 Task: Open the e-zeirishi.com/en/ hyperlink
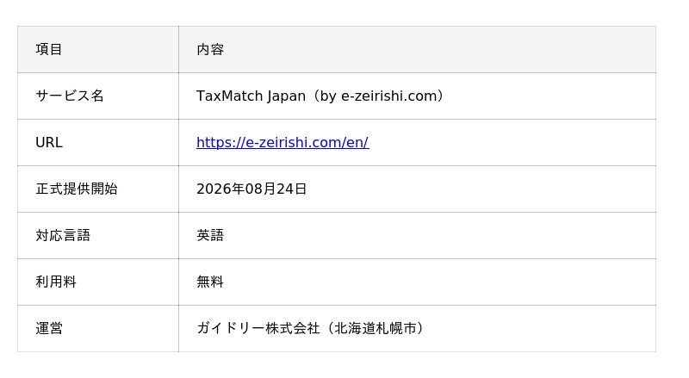[x=282, y=142]
